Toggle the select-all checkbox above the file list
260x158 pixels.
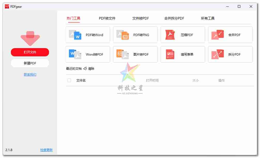pos(69,80)
